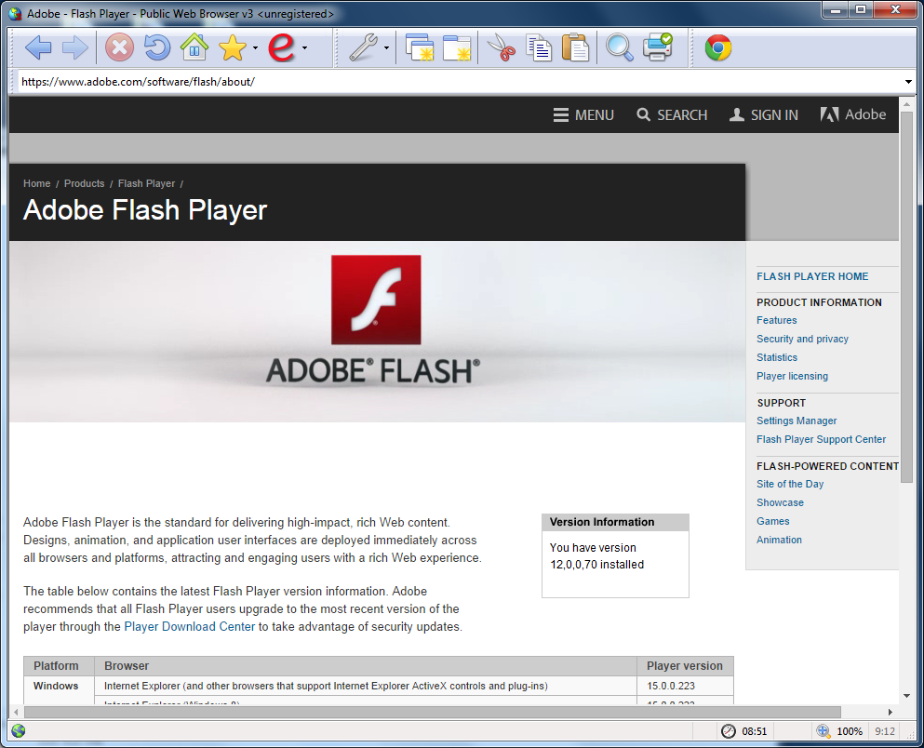The width and height of the screenshot is (924, 748).
Task: Open a new tab folder icon
Action: point(457,47)
